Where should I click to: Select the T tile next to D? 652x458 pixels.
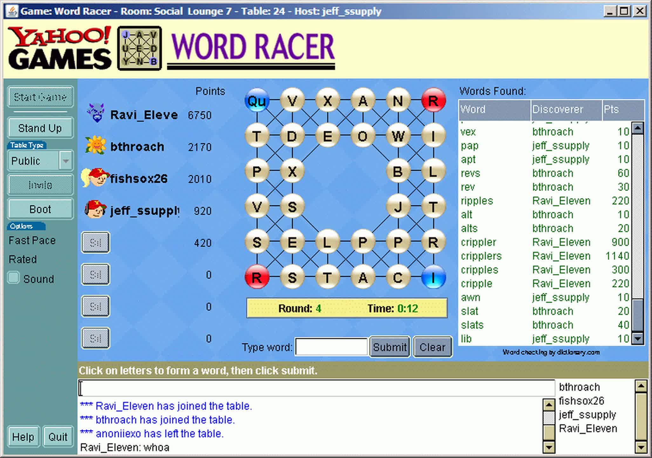[257, 136]
